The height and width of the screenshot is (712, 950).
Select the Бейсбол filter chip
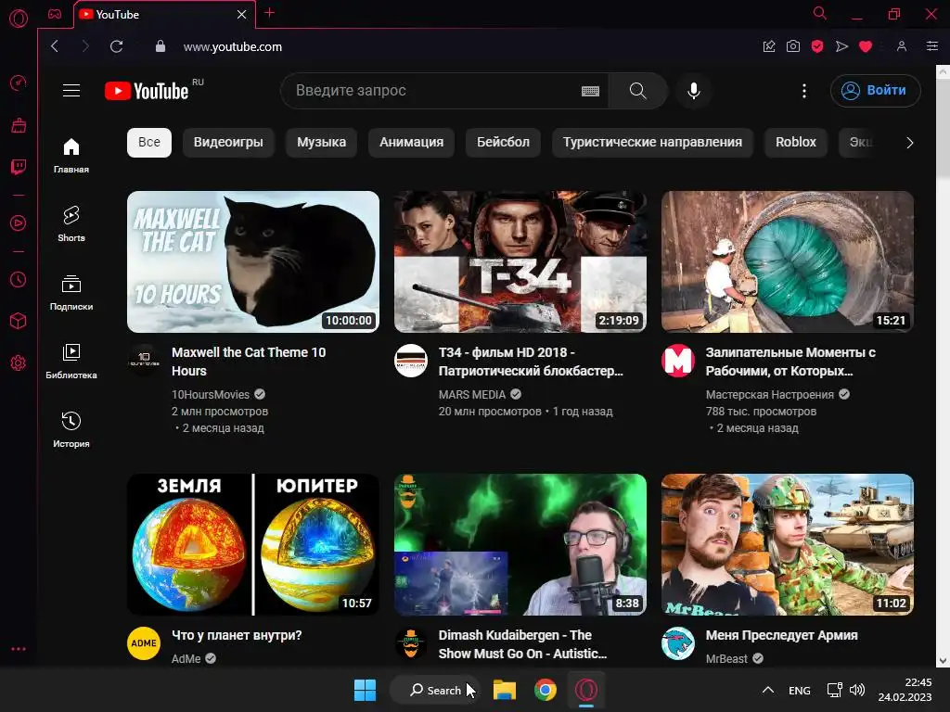click(503, 142)
